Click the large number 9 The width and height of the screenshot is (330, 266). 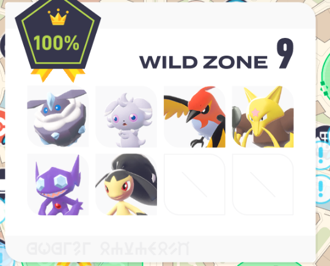[285, 53]
